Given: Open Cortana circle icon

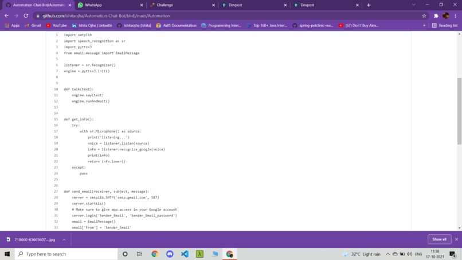Looking at the screenshot, I should [125, 254].
